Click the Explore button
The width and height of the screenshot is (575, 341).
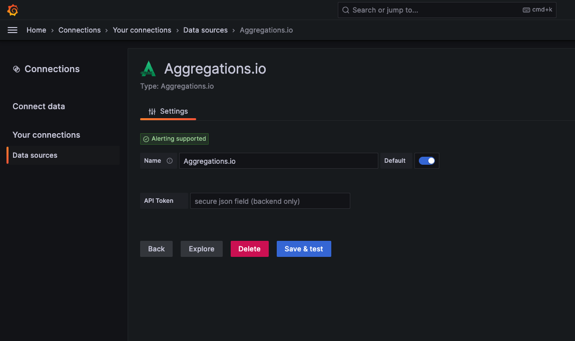[201, 249]
